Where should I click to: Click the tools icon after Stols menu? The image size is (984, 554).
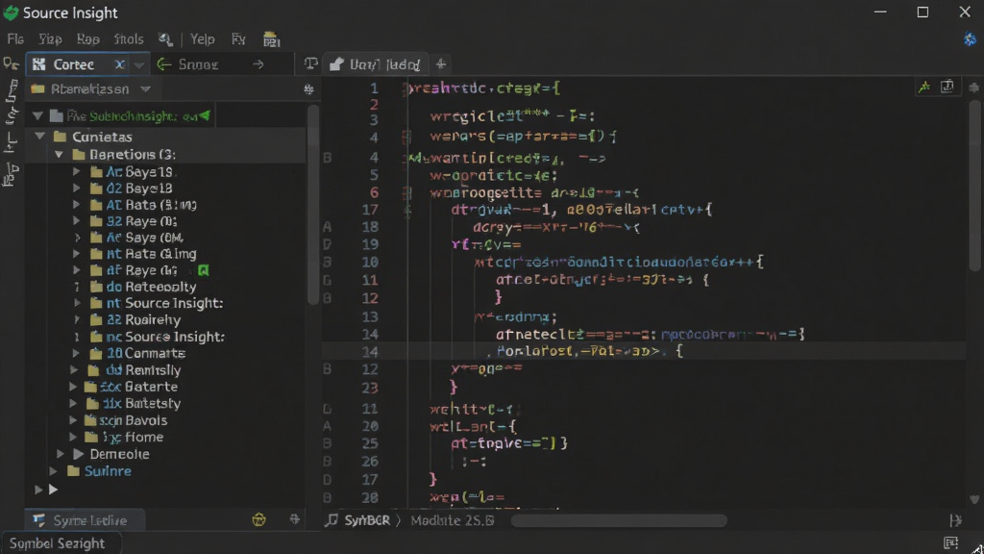pos(165,39)
